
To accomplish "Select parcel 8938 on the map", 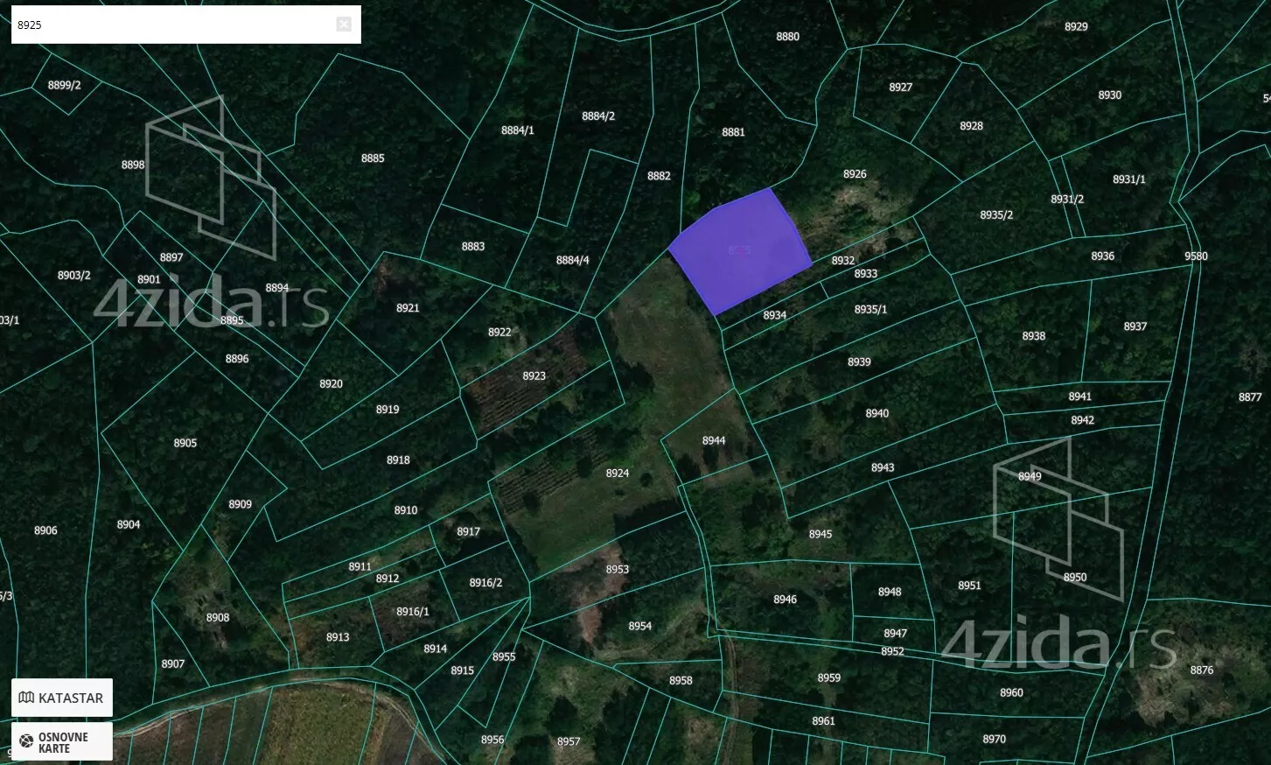I will [x=1034, y=336].
